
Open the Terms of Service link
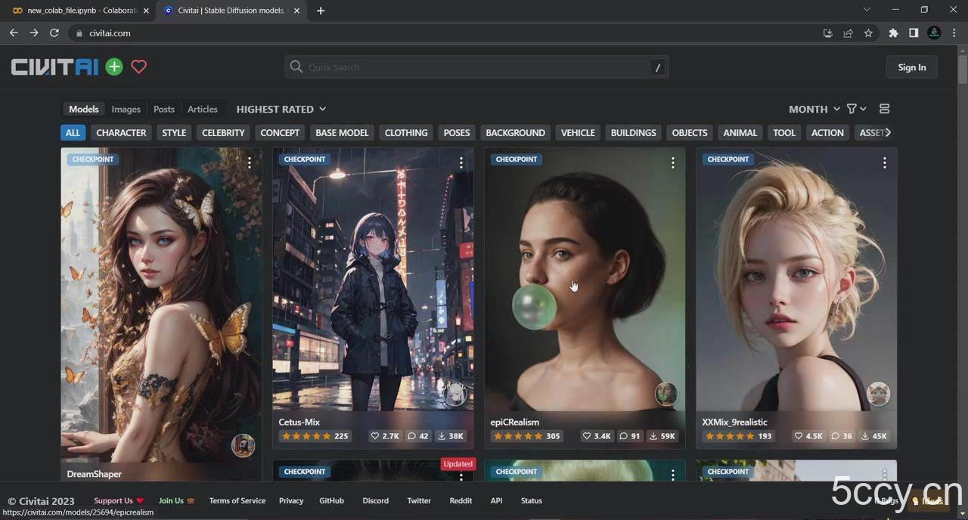click(x=237, y=500)
